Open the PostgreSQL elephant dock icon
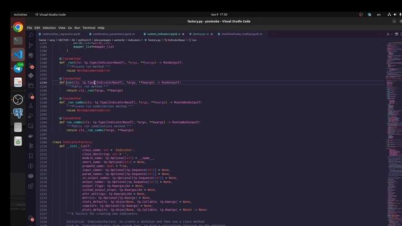The image size is (402, 226). click(x=18, y=113)
